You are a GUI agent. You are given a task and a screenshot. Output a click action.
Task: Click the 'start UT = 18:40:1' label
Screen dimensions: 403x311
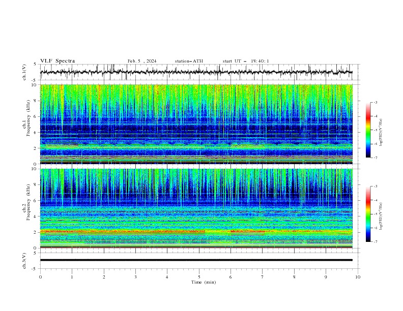pyautogui.click(x=246, y=61)
